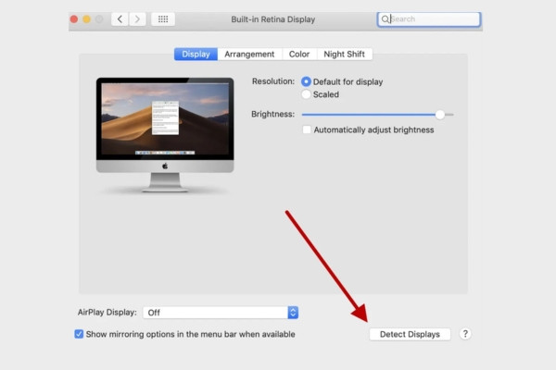Click the Detect Displays button
Screen dimensions: 556x370
410,334
